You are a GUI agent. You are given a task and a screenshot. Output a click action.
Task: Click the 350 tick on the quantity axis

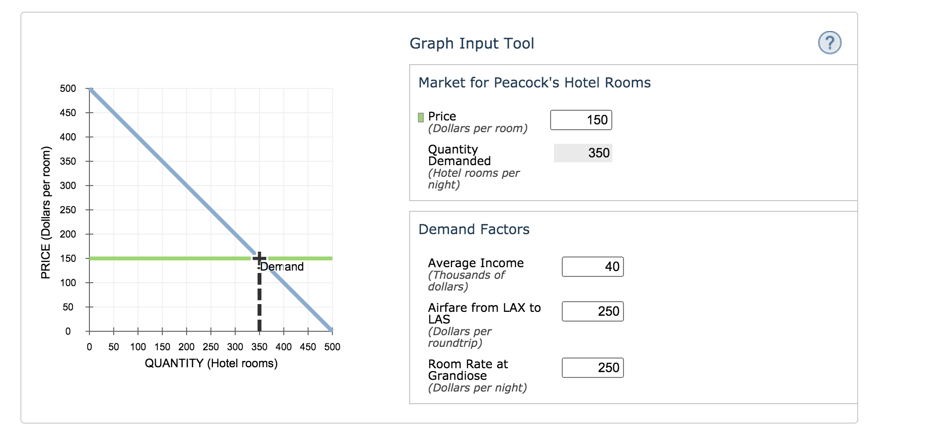click(259, 347)
